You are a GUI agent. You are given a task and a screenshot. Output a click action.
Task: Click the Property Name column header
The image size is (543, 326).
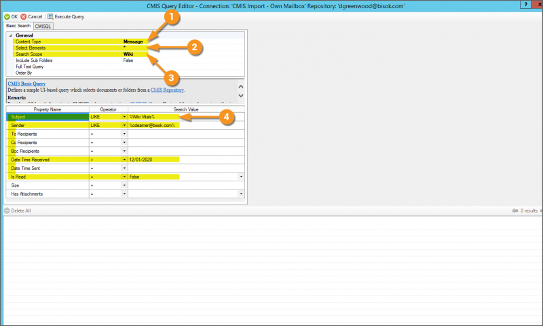coord(48,109)
